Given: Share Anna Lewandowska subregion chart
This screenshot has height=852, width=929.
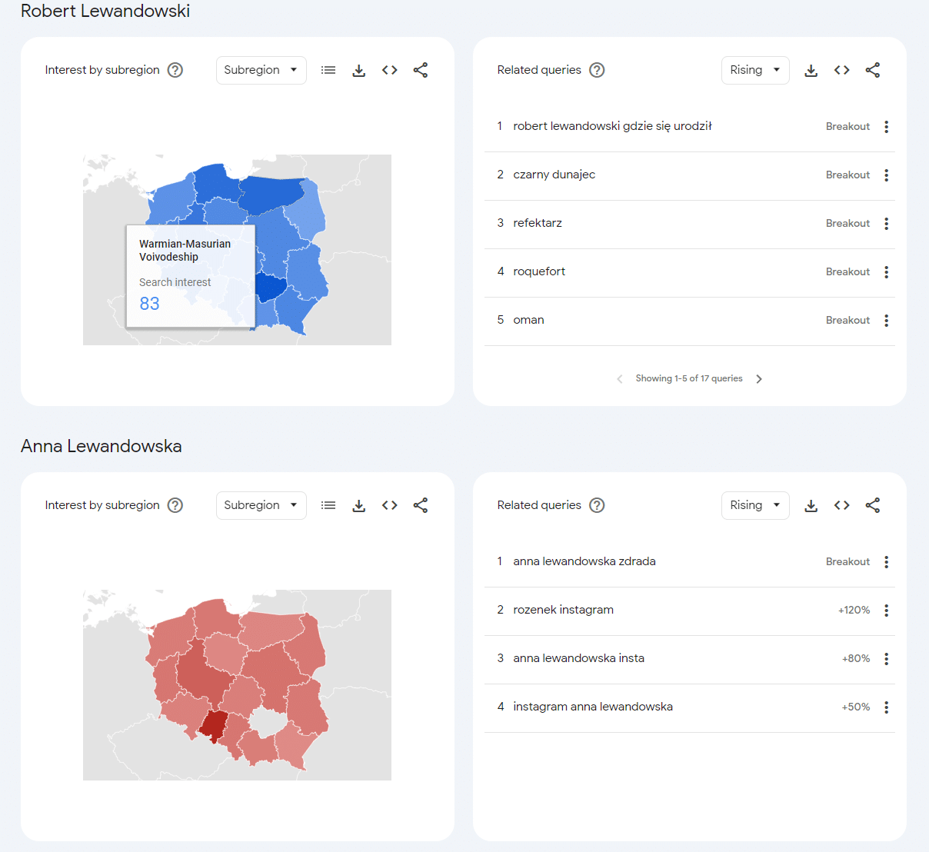Looking at the screenshot, I should (x=421, y=505).
